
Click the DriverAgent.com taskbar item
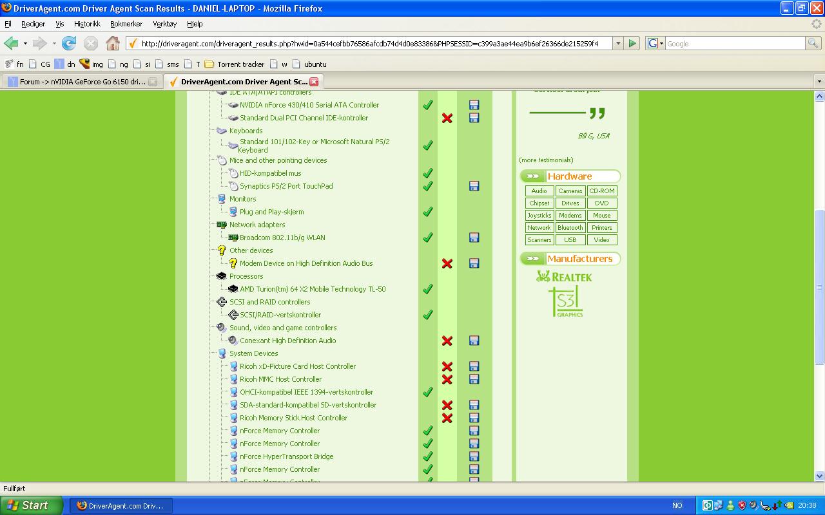(x=121, y=505)
